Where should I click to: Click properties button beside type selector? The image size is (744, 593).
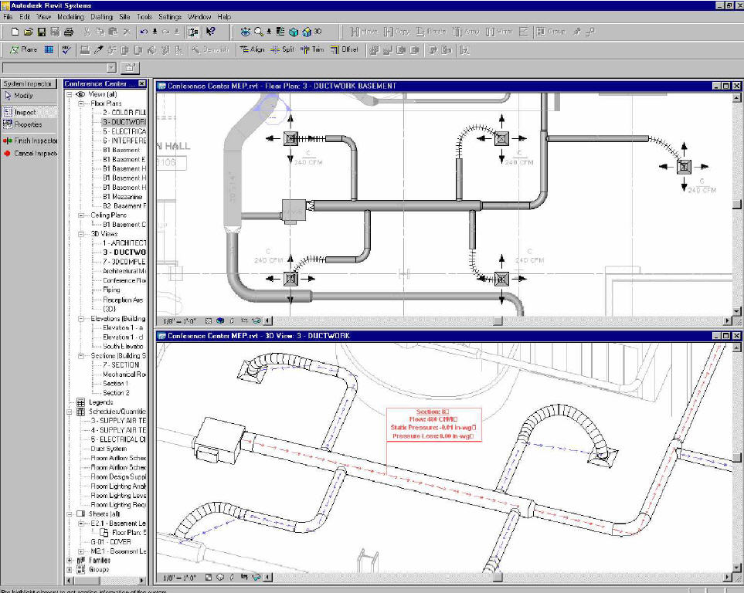pyautogui.click(x=130, y=67)
